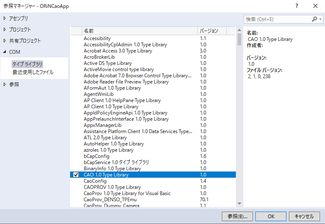This screenshot has width=325, height=224.
Task: Sort by the 名前 column header
Action: tap(140, 31)
